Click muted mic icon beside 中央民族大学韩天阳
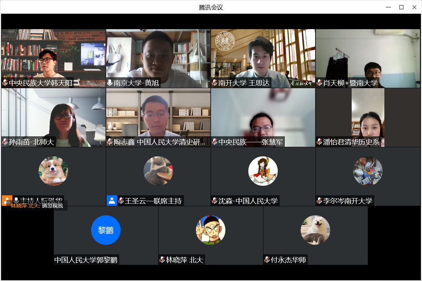The width and height of the screenshot is (422, 281). pyautogui.click(x=5, y=83)
